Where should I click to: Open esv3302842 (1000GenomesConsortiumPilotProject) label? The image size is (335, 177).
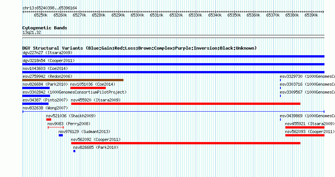(x=75, y=92)
